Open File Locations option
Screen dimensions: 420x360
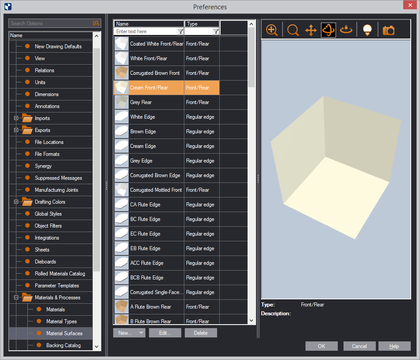[49, 142]
